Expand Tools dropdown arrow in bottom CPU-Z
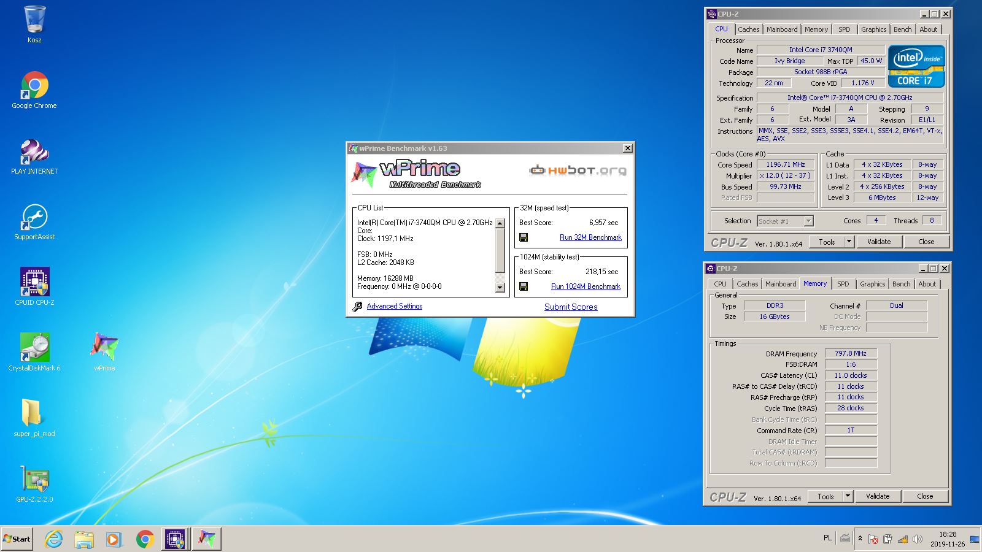This screenshot has width=982, height=552. pos(848,496)
